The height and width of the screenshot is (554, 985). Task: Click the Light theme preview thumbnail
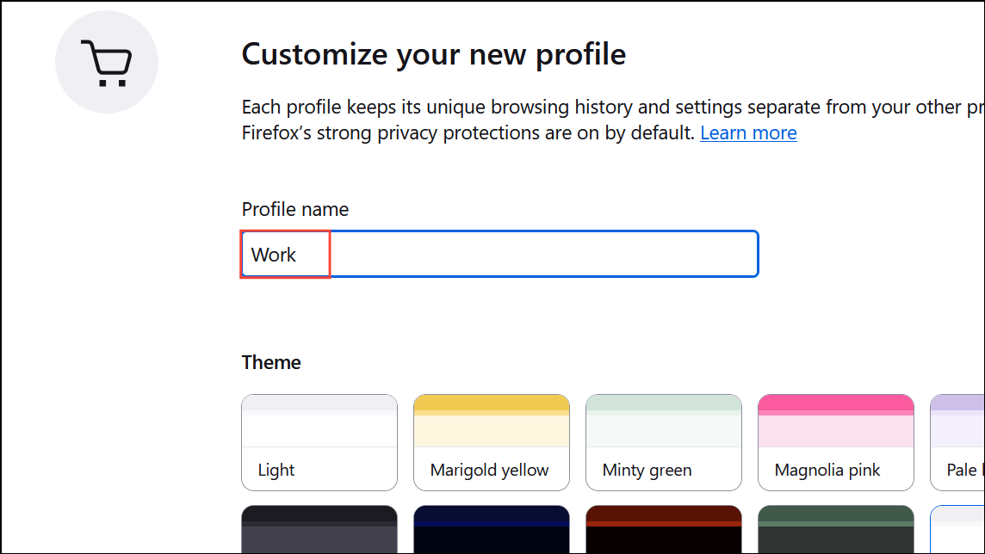[x=319, y=417]
